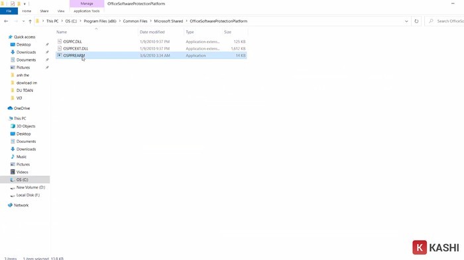464x260 pixels.
Task: Click the Search OfficeSoftwareProtectionPlatform box
Action: [445, 21]
